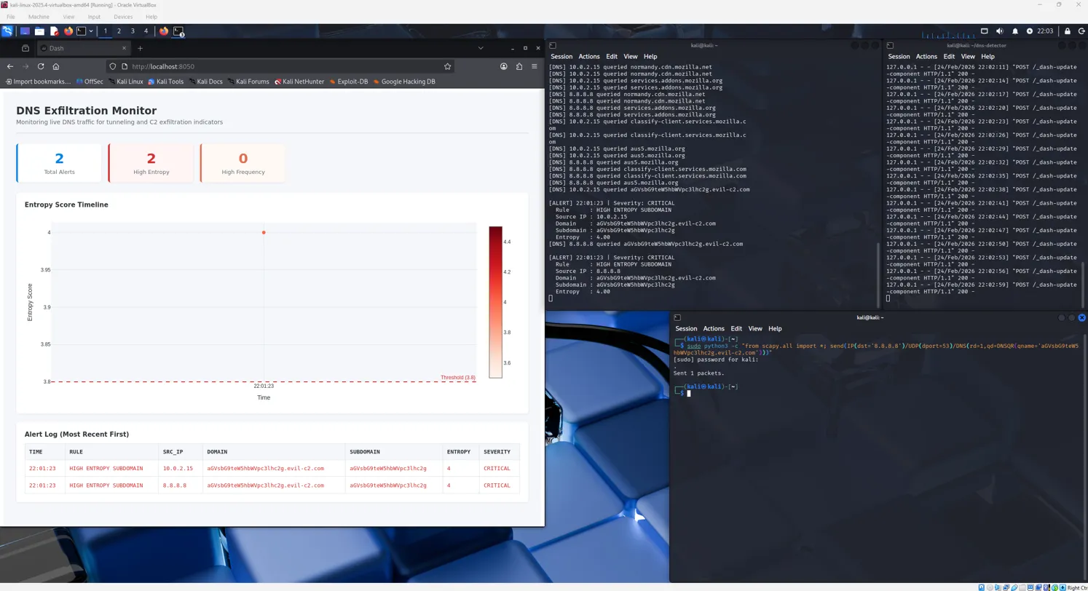The width and height of the screenshot is (1088, 591).
Task: Open the Firefox hamburger menu
Action: [535, 66]
